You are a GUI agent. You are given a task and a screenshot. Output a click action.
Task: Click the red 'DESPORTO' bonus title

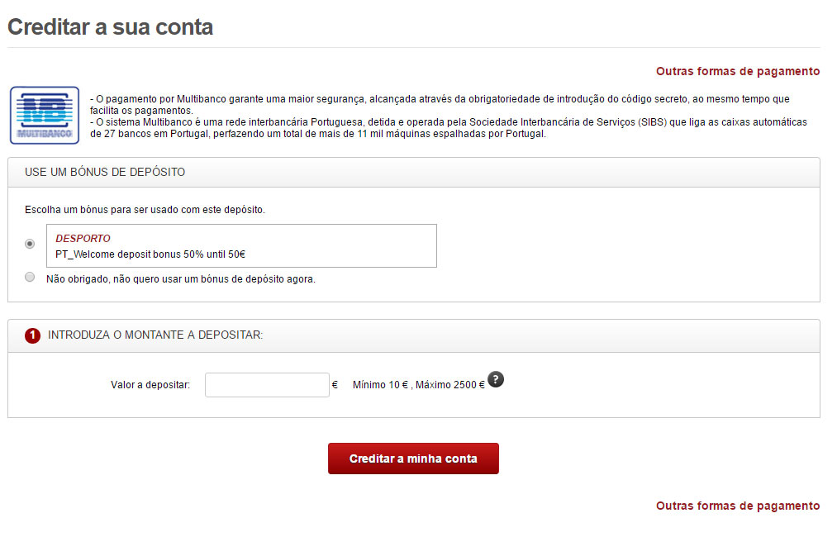click(x=83, y=239)
